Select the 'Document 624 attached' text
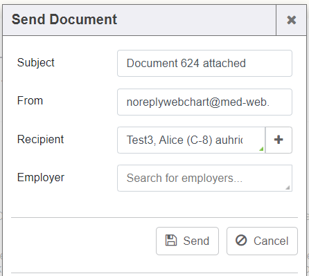 (x=186, y=64)
